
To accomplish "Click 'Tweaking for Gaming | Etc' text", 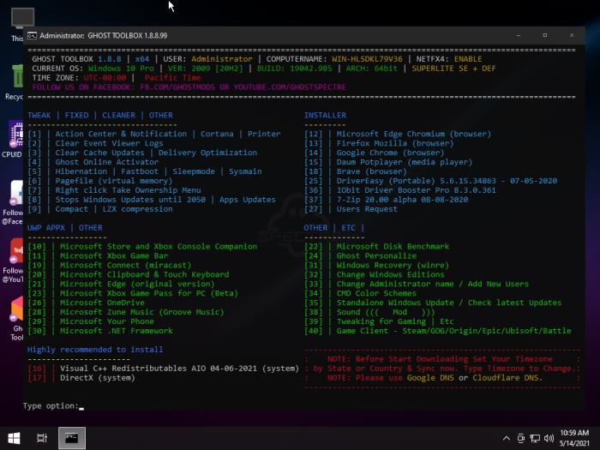I will click(x=395, y=321).
